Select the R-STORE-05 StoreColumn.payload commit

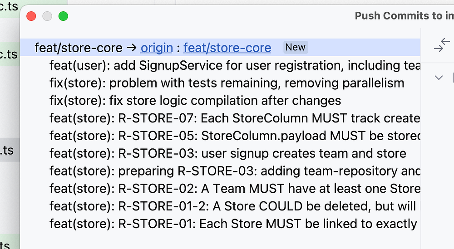[235, 135]
